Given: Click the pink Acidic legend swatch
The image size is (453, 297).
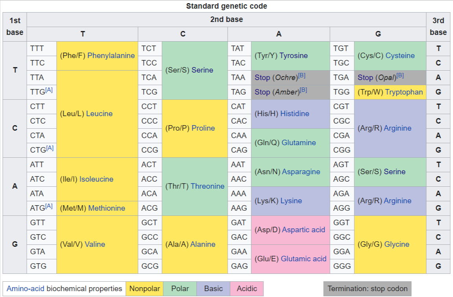Looking at the screenshot, I should [x=247, y=289].
